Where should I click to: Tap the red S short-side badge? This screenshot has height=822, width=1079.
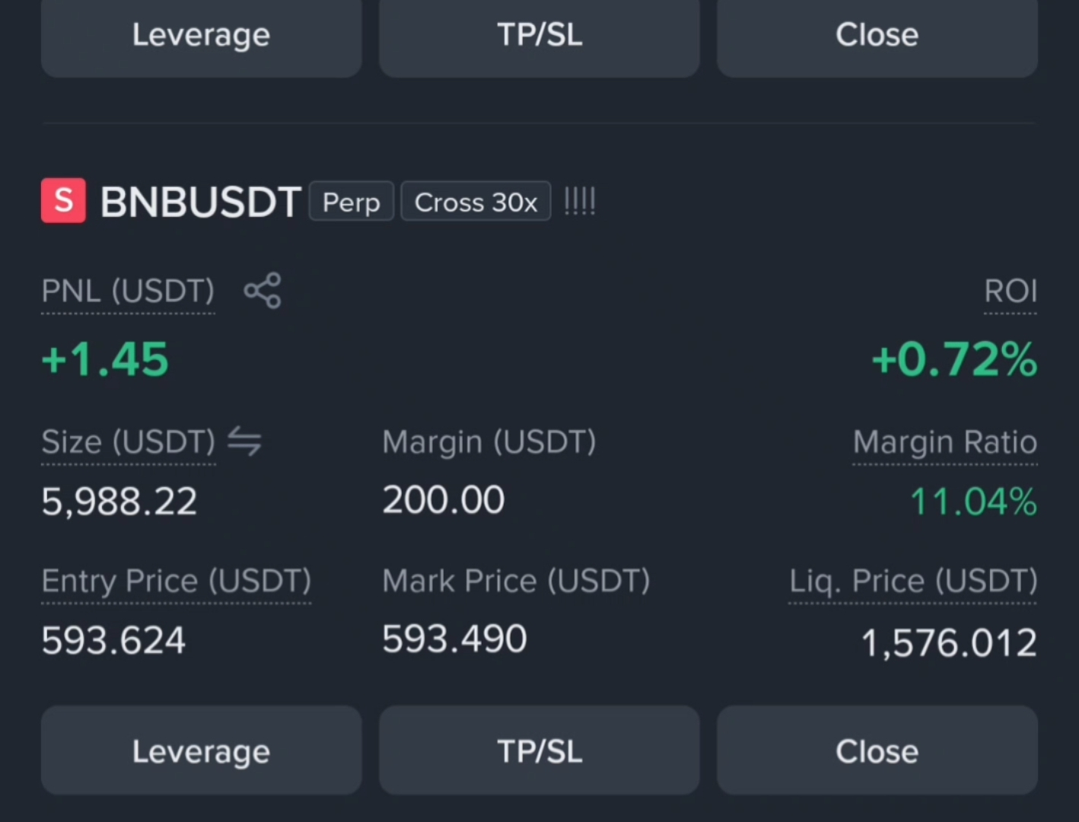[x=63, y=201]
